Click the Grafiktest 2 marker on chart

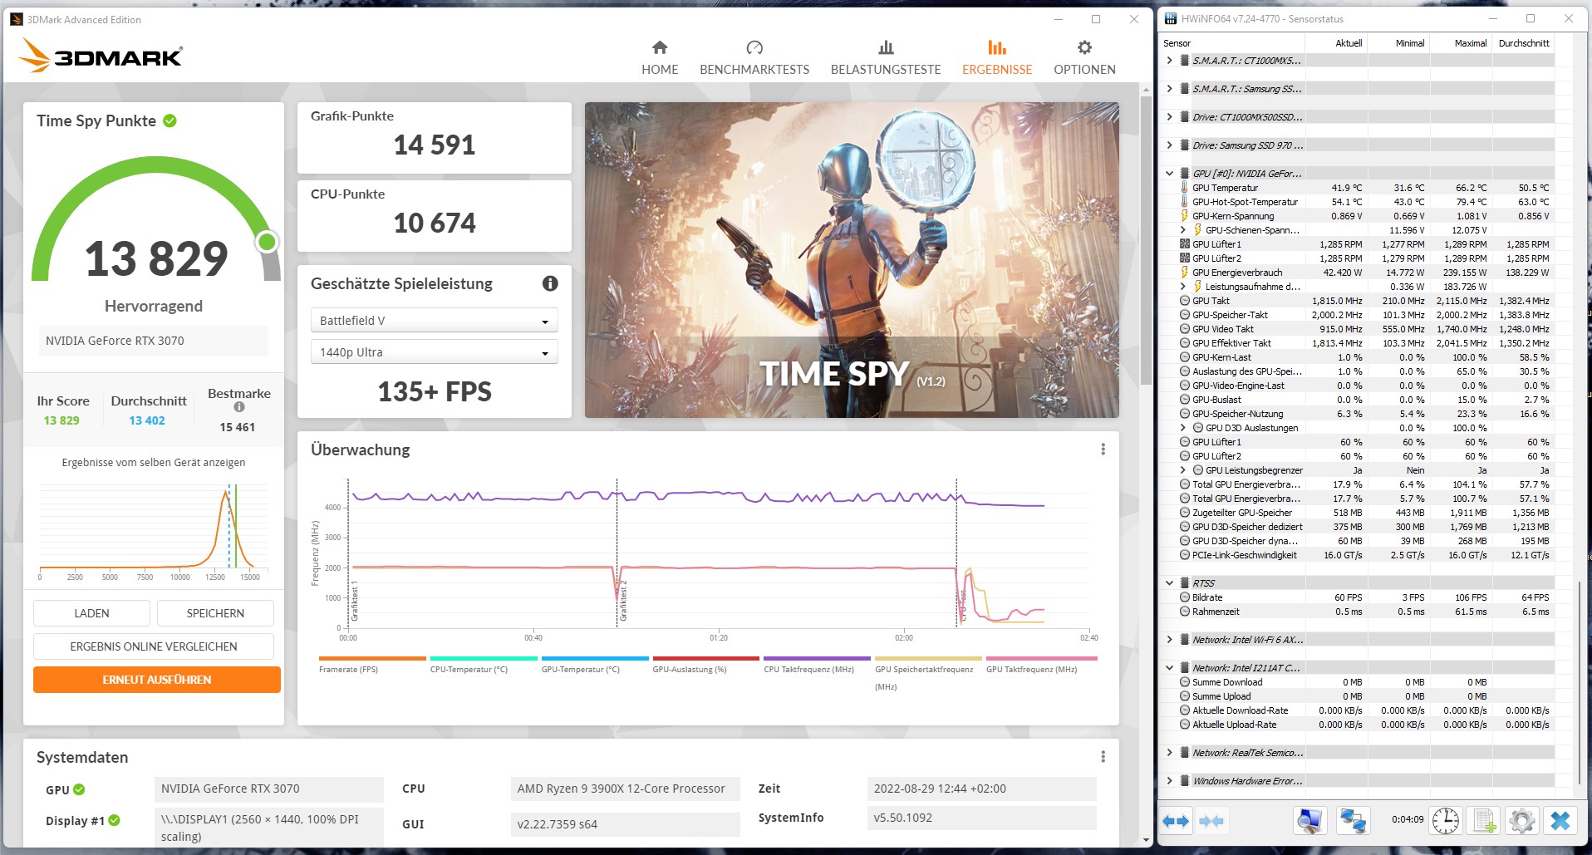tap(623, 601)
